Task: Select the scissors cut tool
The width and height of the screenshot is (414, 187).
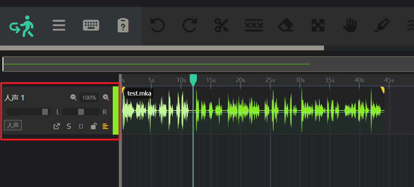Action: (x=222, y=26)
